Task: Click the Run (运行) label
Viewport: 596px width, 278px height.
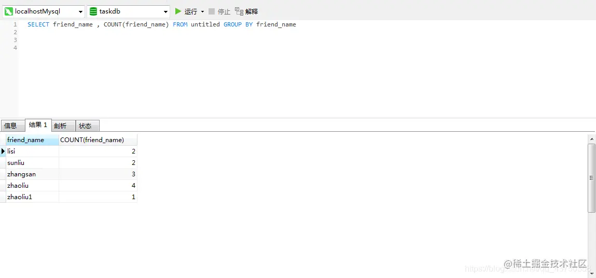Action: point(191,12)
